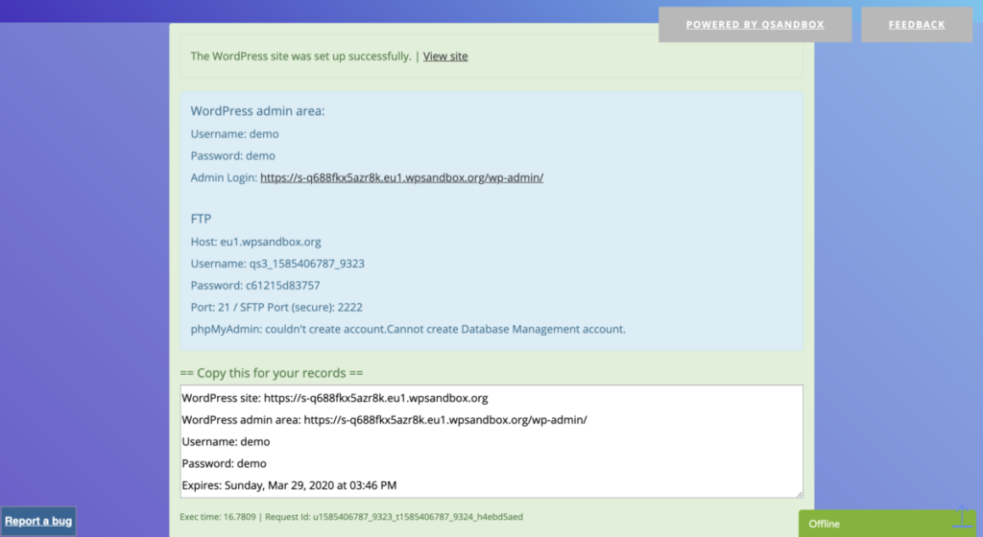983x537 pixels.
Task: Select the 'Username: demo' line in blue panel
Action: coord(234,134)
